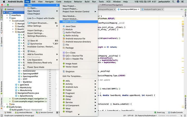
Task: Open Android Monitor tool window
Action: coord(23,113)
